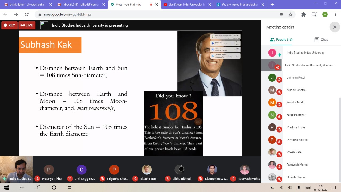Image resolution: width=341 pixels, height=192 pixels.
Task: Bookmark this page with star icon
Action: [291, 14]
